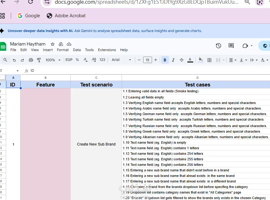Select the 1.2 Leaving all fields empty cell
Screen dimensions: 270x200
[196, 97]
